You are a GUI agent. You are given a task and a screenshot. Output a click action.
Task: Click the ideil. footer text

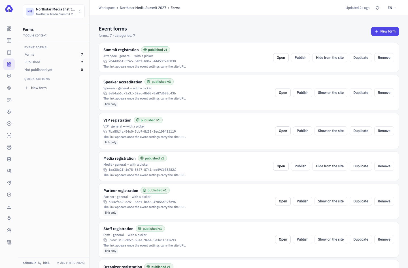point(46,263)
